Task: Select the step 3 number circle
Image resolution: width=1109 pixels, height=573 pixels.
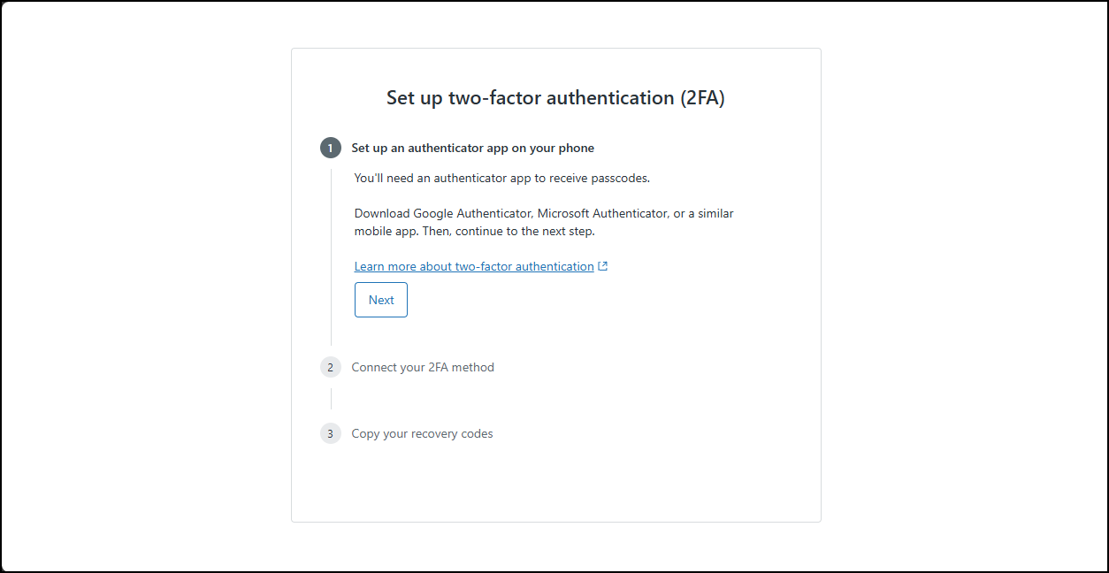Action: coord(331,433)
